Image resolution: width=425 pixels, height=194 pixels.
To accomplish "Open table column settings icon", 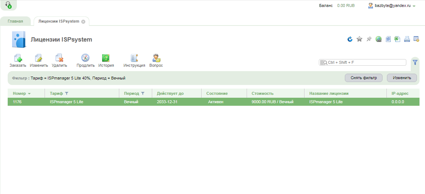I will (416, 39).
